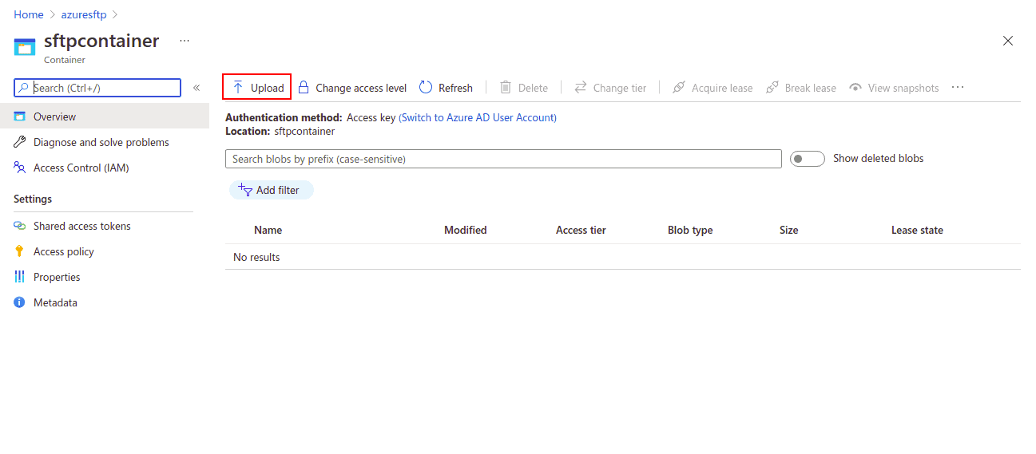
Task: Click the View snapshots button label
Action: coord(903,88)
